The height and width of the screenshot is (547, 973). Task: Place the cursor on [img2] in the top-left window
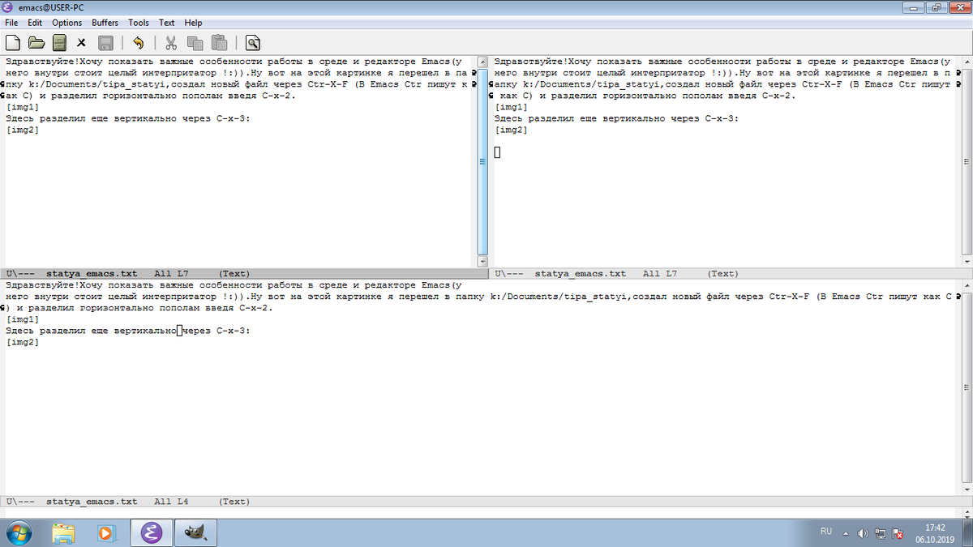pyautogui.click(x=22, y=130)
